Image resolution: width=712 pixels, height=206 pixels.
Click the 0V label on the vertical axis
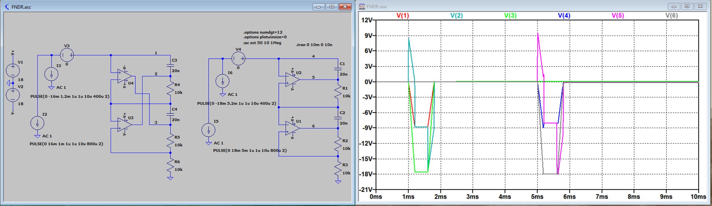(x=368, y=82)
